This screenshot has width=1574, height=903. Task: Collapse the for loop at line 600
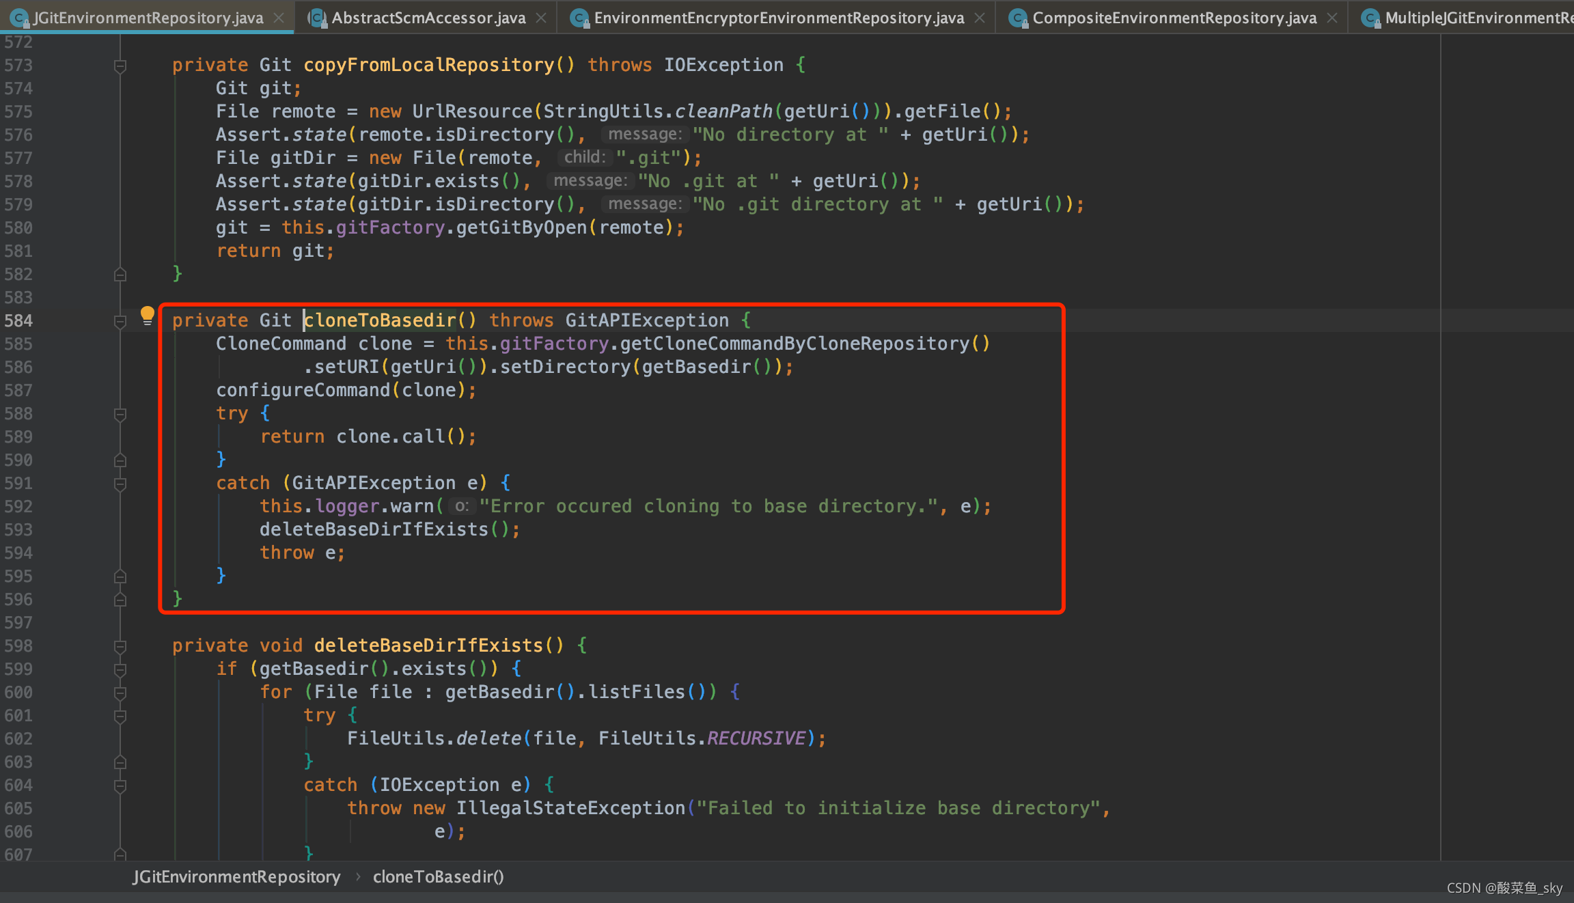coord(120,693)
